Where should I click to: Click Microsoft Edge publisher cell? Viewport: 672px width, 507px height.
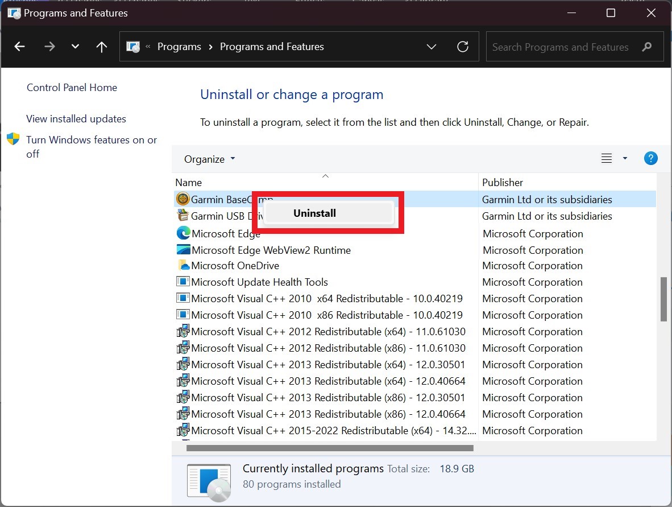click(x=533, y=234)
